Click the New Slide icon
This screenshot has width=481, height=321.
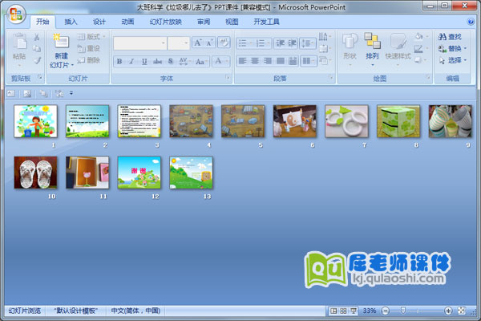click(x=61, y=41)
